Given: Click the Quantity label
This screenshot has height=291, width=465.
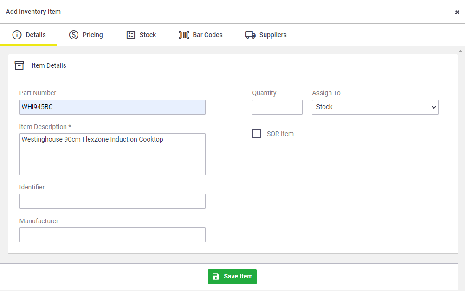Looking at the screenshot, I should [264, 93].
